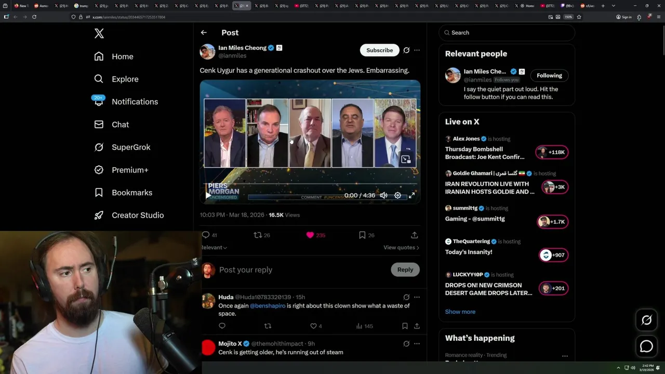Bookmark Huda's comment
This screenshot has height=374, width=665.
(x=405, y=326)
